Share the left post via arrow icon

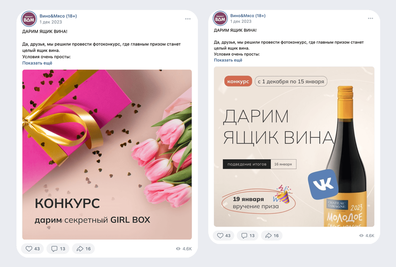coord(84,249)
